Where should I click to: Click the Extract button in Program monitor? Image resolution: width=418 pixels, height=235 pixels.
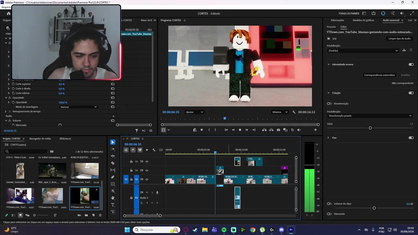(x=271, y=130)
